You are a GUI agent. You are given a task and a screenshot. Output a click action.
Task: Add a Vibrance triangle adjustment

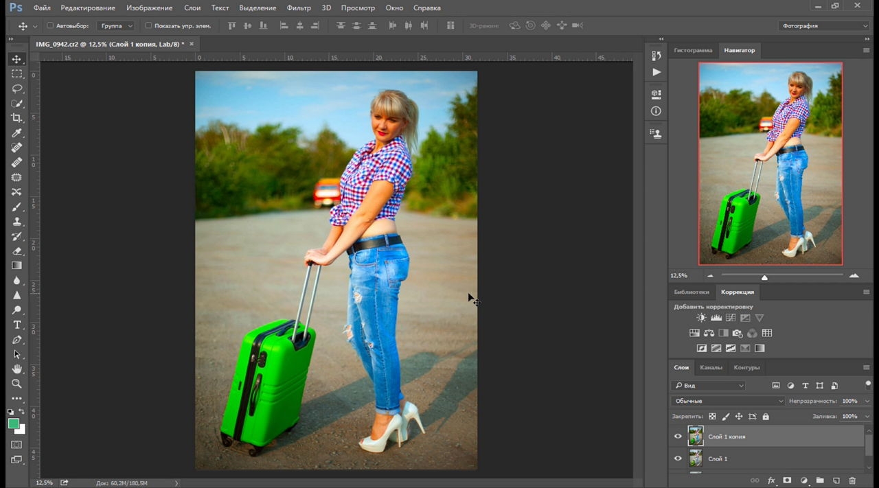click(x=760, y=318)
